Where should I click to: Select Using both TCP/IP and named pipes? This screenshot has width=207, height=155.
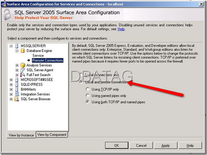(87, 102)
